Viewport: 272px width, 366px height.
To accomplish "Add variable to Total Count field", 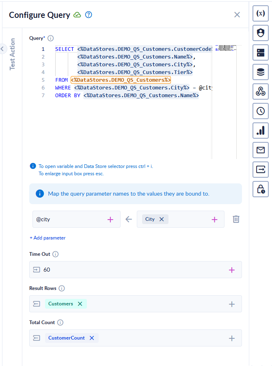I will coord(232,338).
